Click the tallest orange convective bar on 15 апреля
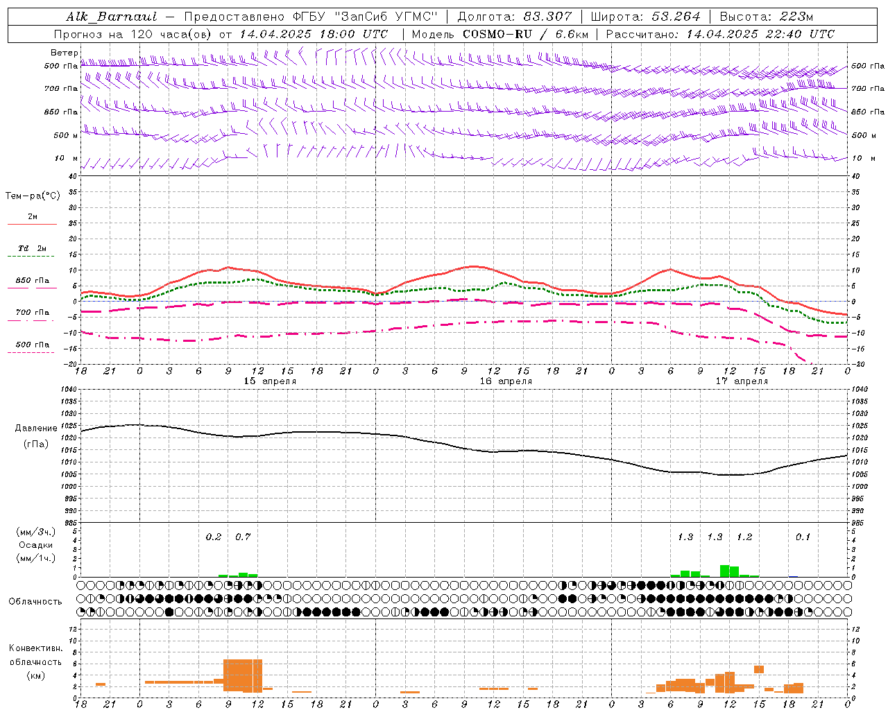The width and height of the screenshot is (888, 710). point(243,675)
